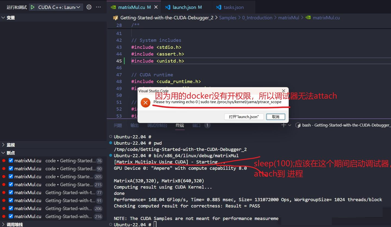The width and height of the screenshot is (391, 227).
Task: Open the 输出 panel tab
Action: (x=134, y=125)
